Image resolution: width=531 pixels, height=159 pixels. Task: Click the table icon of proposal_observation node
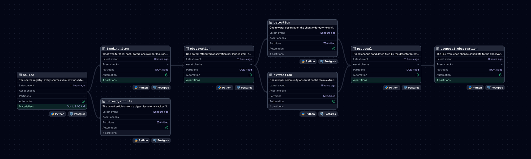tap(438, 49)
